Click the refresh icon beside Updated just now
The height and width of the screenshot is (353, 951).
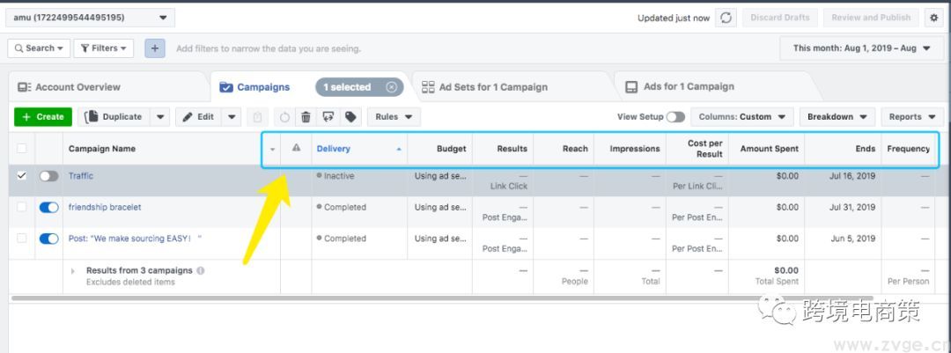(726, 18)
